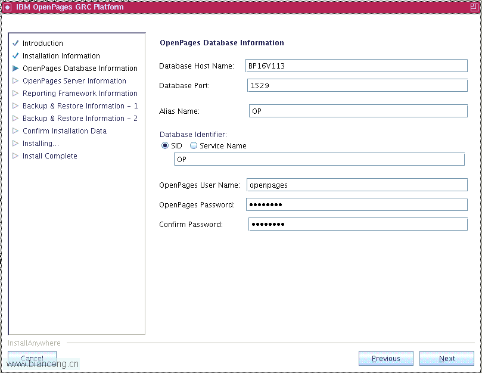Click the Confirm Installation Data step label

[64, 130]
